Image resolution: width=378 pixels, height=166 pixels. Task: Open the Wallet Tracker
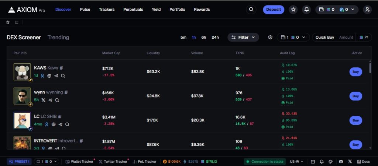(x=79, y=162)
